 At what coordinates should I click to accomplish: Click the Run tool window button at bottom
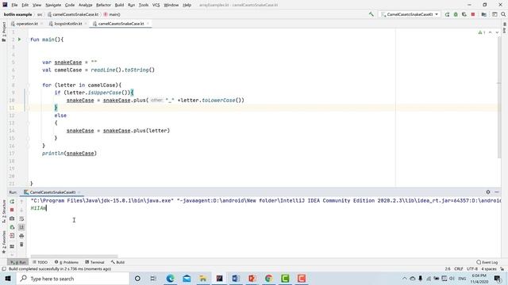17,262
